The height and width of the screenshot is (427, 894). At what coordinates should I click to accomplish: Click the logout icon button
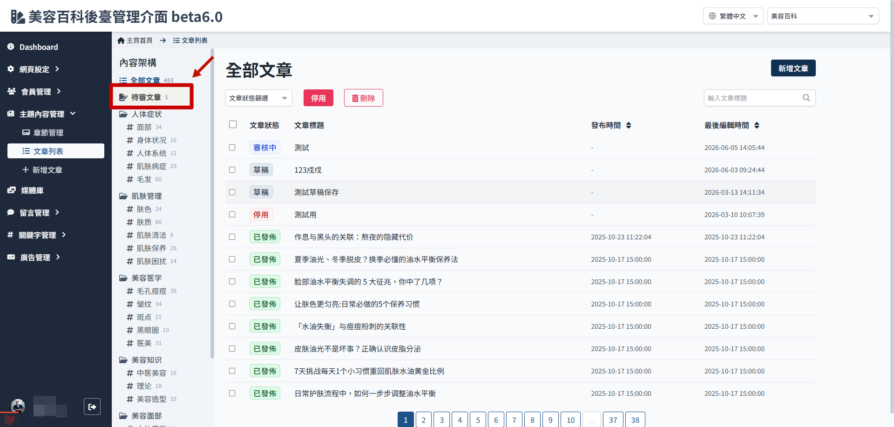92,407
